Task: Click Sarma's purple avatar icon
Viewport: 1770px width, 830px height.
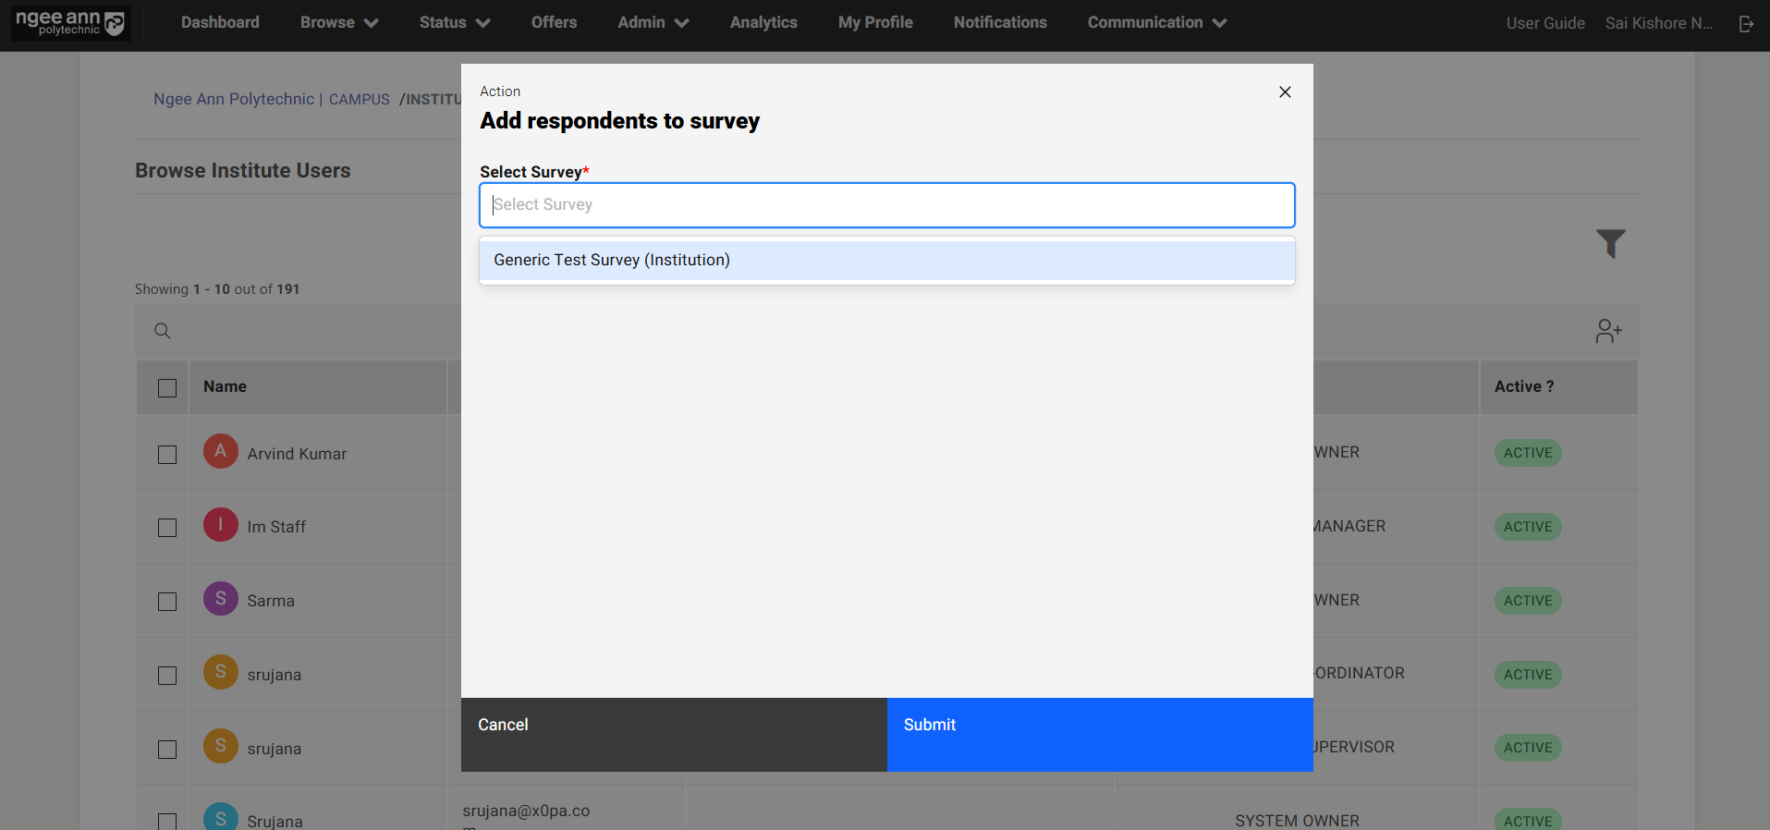Action: [x=221, y=599]
